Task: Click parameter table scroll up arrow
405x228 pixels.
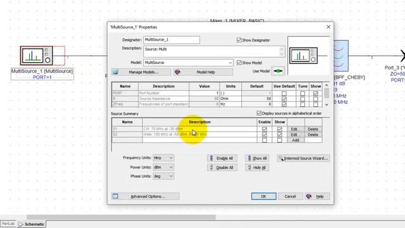Action: click(327, 85)
